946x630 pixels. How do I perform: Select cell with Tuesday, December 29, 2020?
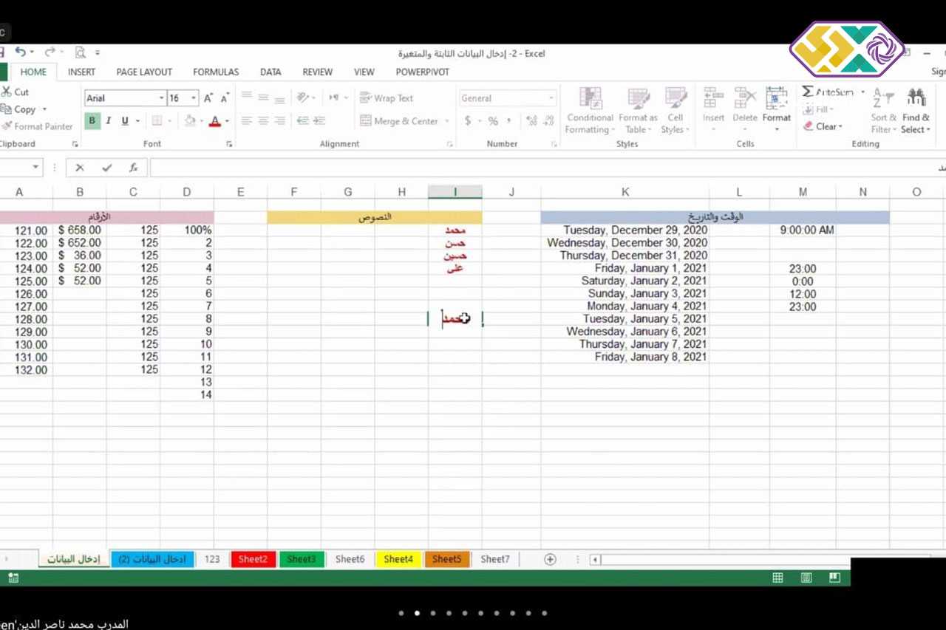625,230
